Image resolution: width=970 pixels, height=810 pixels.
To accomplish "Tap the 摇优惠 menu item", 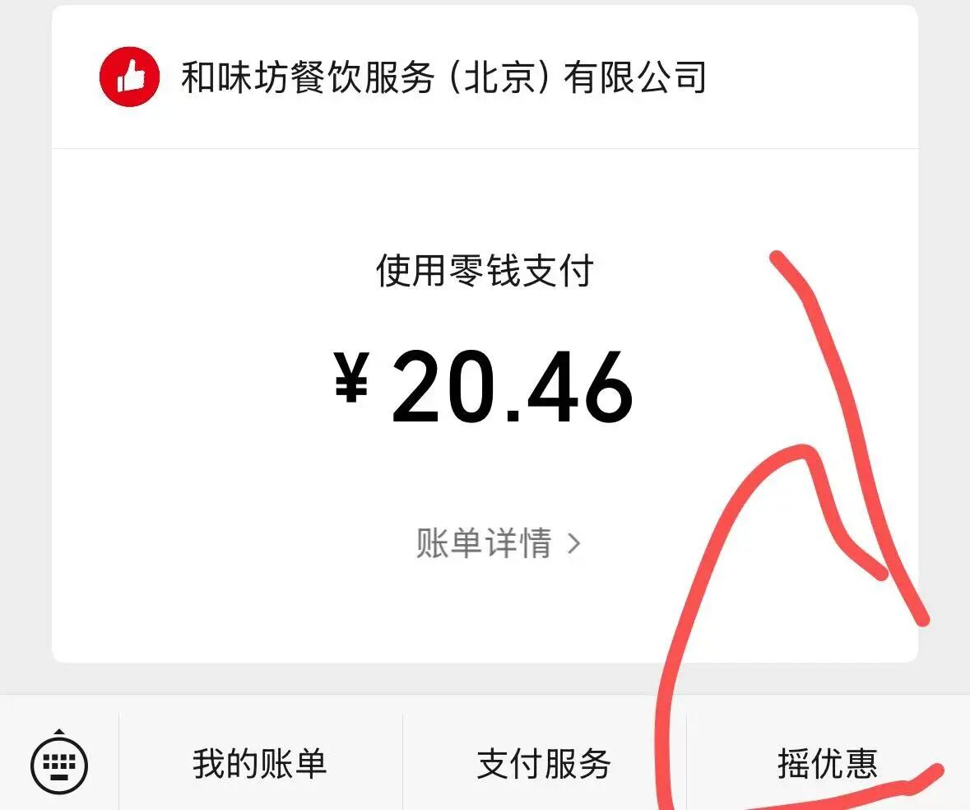I will click(828, 764).
